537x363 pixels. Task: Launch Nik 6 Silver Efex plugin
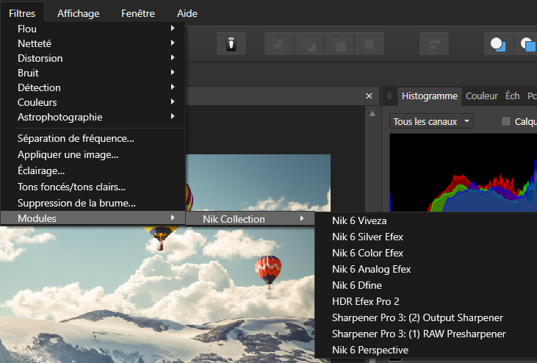point(425,237)
